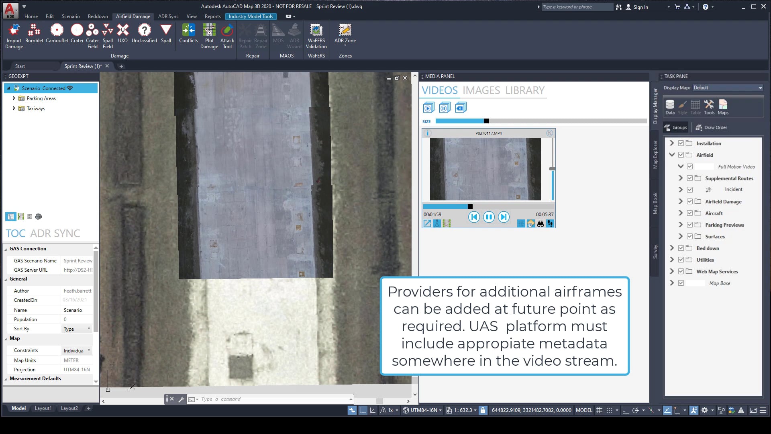The width and height of the screenshot is (771, 434).
Task: Collapse the Airfield group chevron
Action: pos(672,155)
